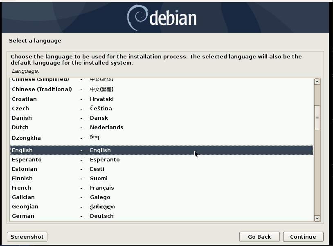
Task: Click the language list scrollbar thumb
Action: pyautogui.click(x=317, y=118)
